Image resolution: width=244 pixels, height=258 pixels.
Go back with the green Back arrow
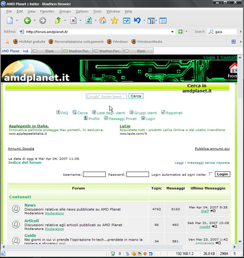coord(27,20)
